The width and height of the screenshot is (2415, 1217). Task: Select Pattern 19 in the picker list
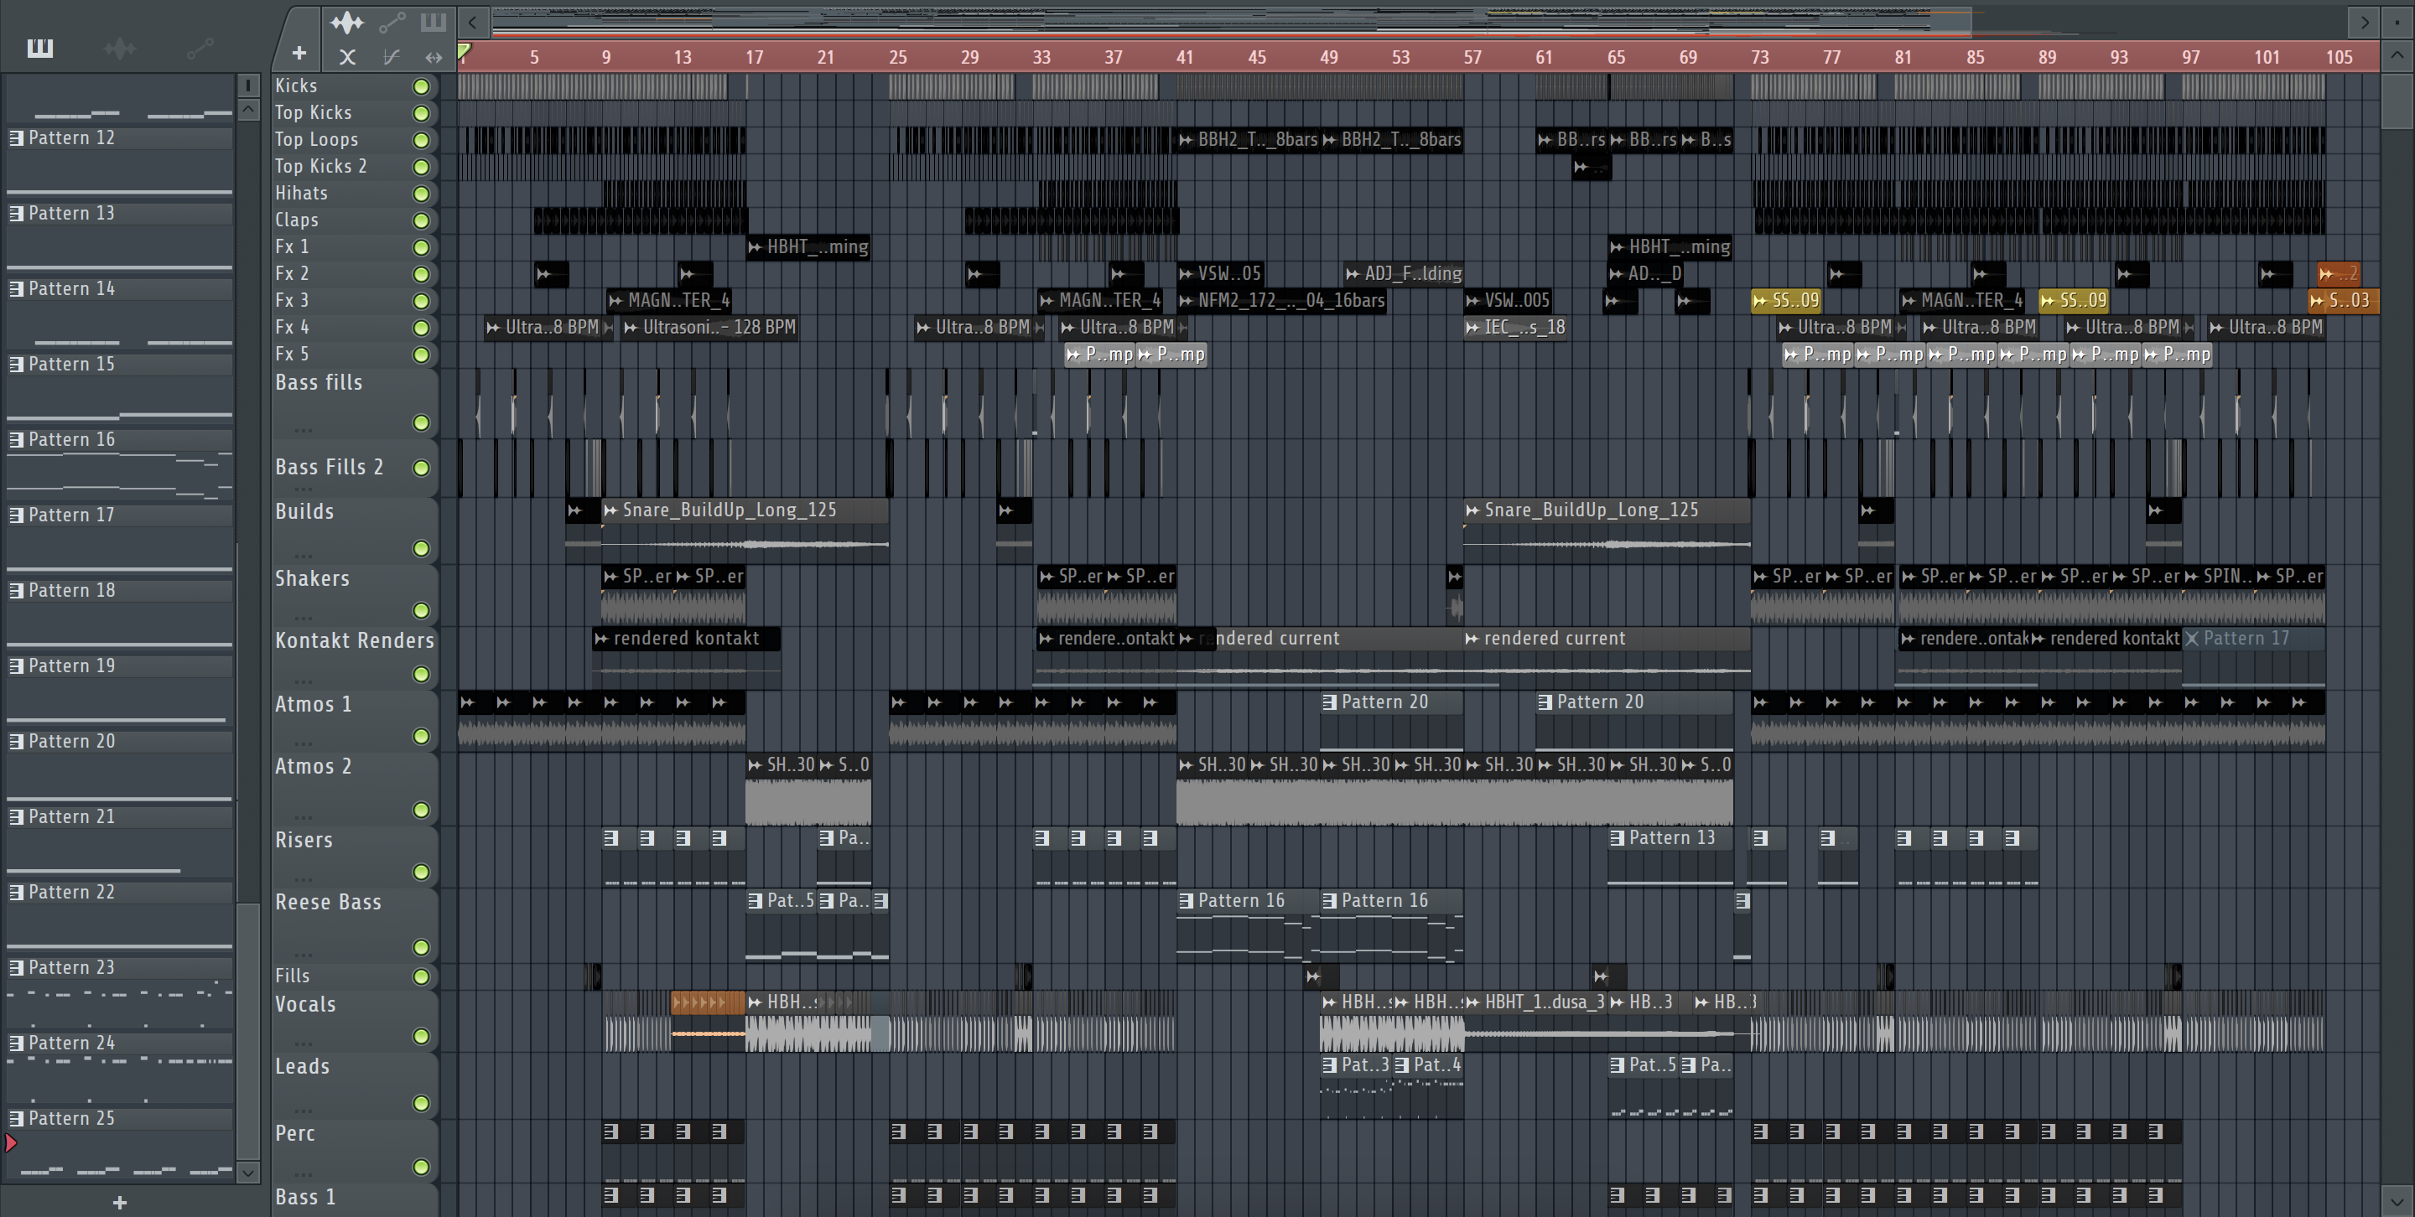[120, 666]
